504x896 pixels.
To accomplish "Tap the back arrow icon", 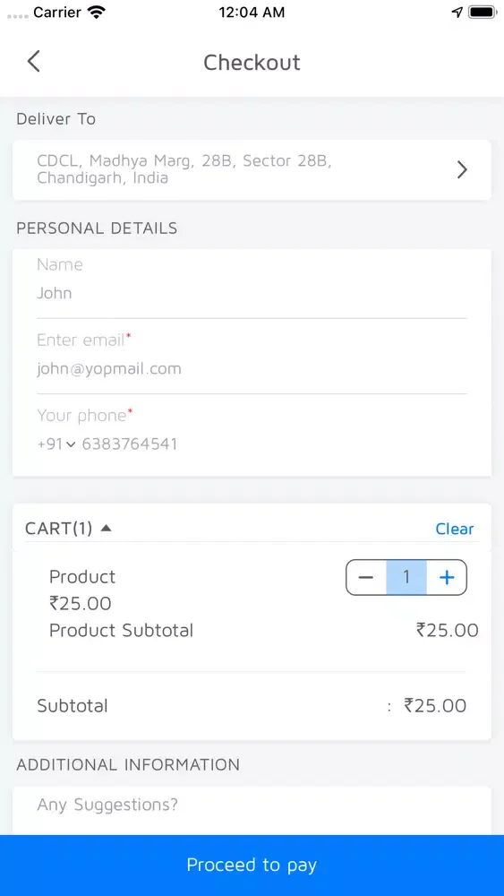I will pos(34,61).
